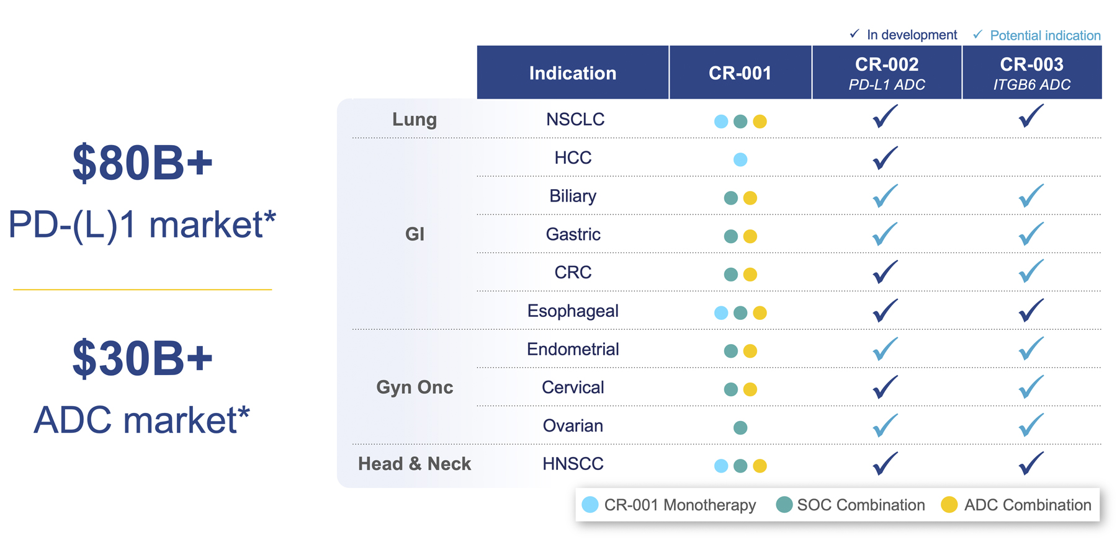The image size is (1117, 545).
Task: Click the CR-002 checkmark in NSCLC row
Action: tap(885, 117)
